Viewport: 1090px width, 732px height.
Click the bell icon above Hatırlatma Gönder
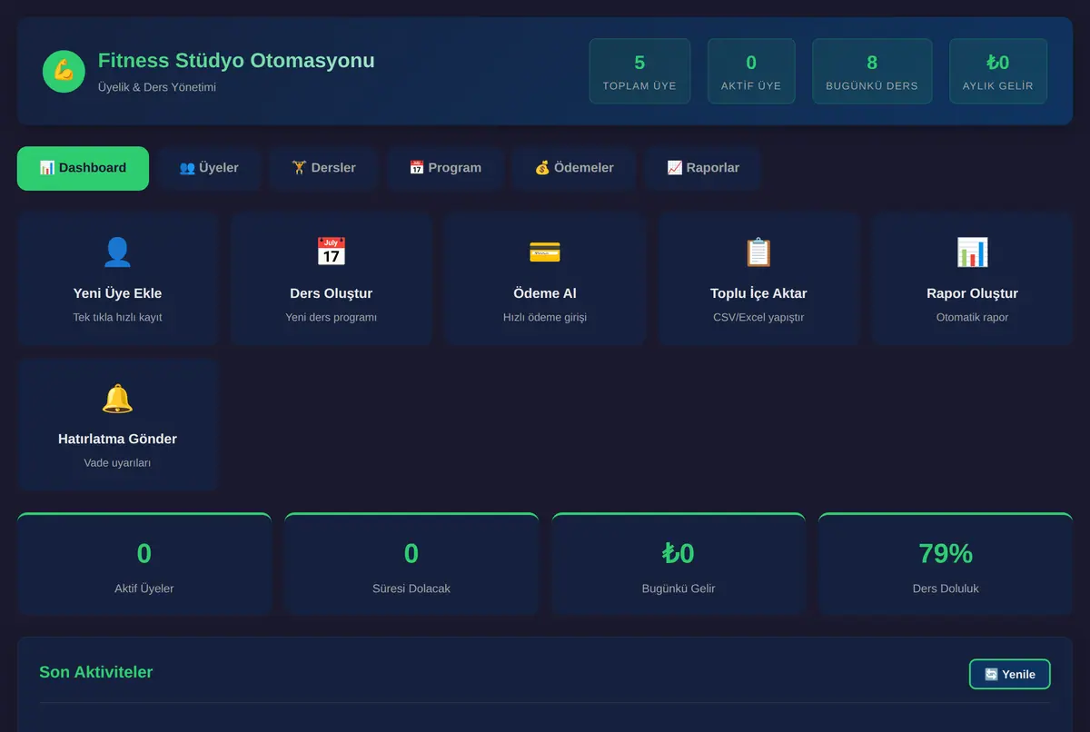pyautogui.click(x=117, y=398)
